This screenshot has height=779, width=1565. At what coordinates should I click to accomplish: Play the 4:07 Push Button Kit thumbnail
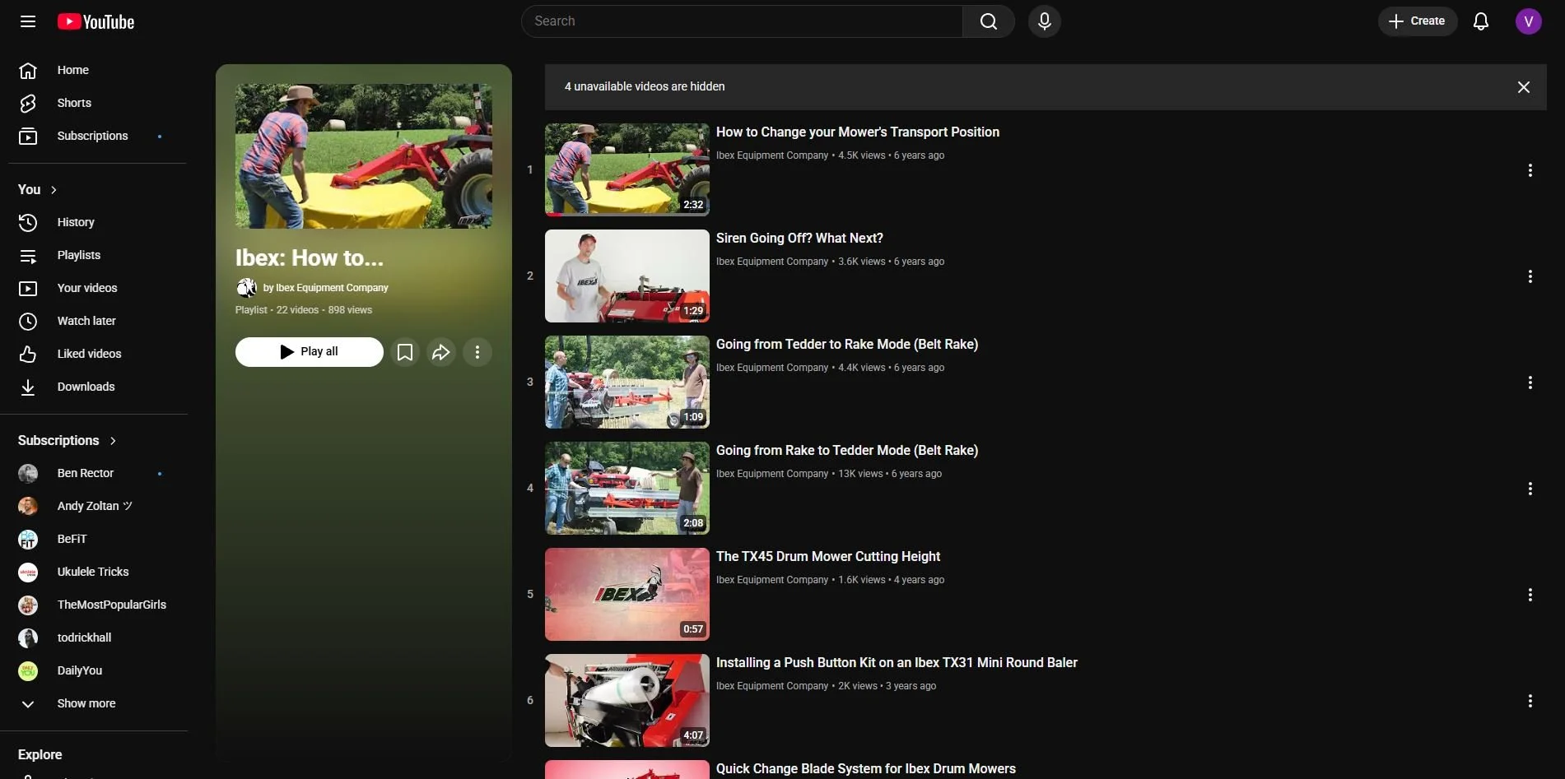click(627, 700)
